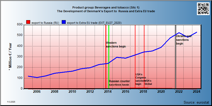Click the 'Western sanctions begin' annotation

click(x=116, y=45)
